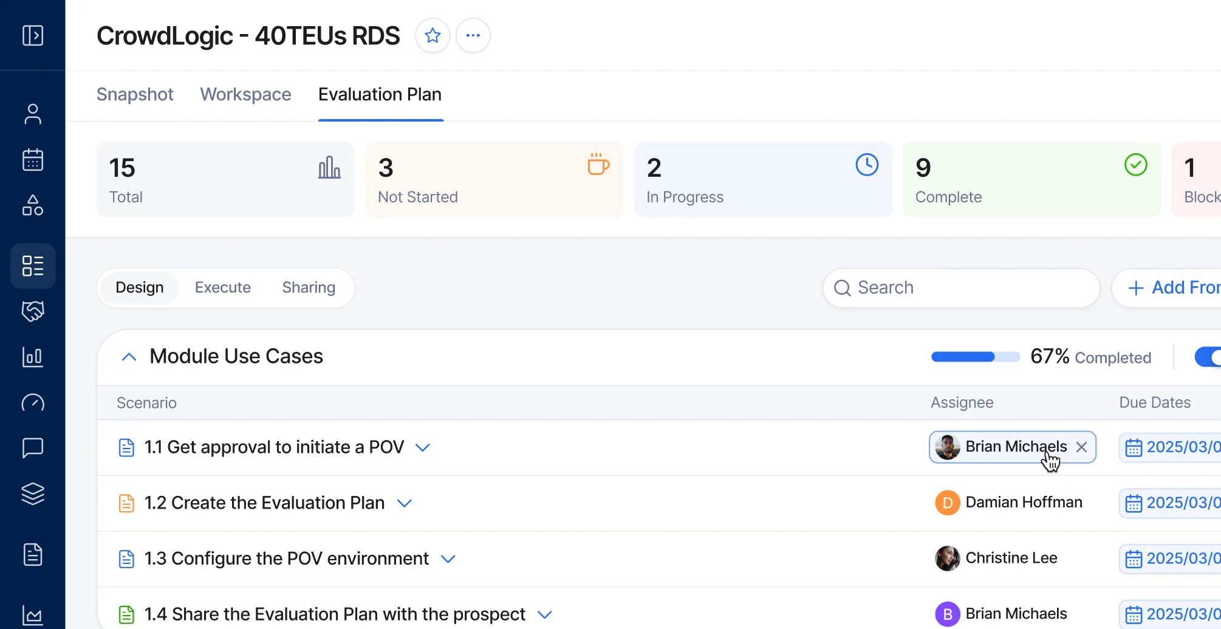1221x629 pixels.
Task: Expand scenario 1.3 Configure the POV environment
Action: tap(448, 559)
